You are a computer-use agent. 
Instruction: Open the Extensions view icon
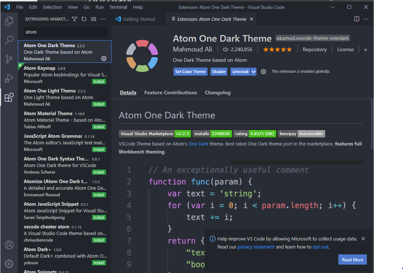pyautogui.click(x=9, y=97)
